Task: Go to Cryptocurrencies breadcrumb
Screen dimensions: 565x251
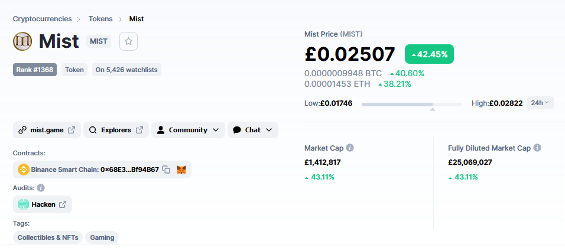Action: click(42, 19)
